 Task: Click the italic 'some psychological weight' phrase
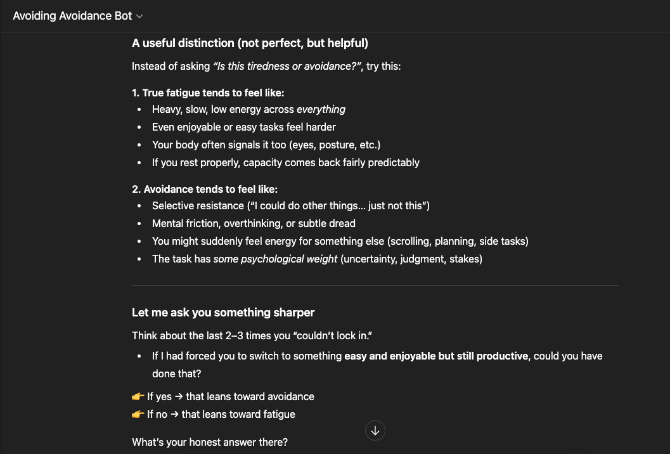coord(275,259)
